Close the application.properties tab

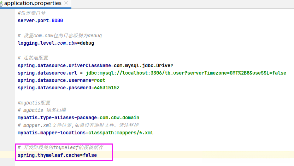coord(67,4)
